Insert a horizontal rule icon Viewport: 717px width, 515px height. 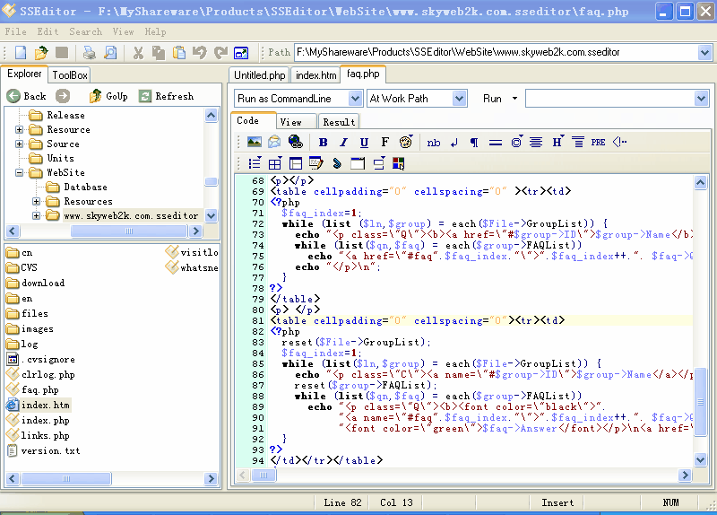click(496, 143)
